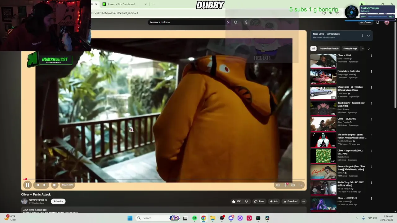397x223 pixels.
Task: Open Discord from the taskbar
Action: tap(231, 218)
